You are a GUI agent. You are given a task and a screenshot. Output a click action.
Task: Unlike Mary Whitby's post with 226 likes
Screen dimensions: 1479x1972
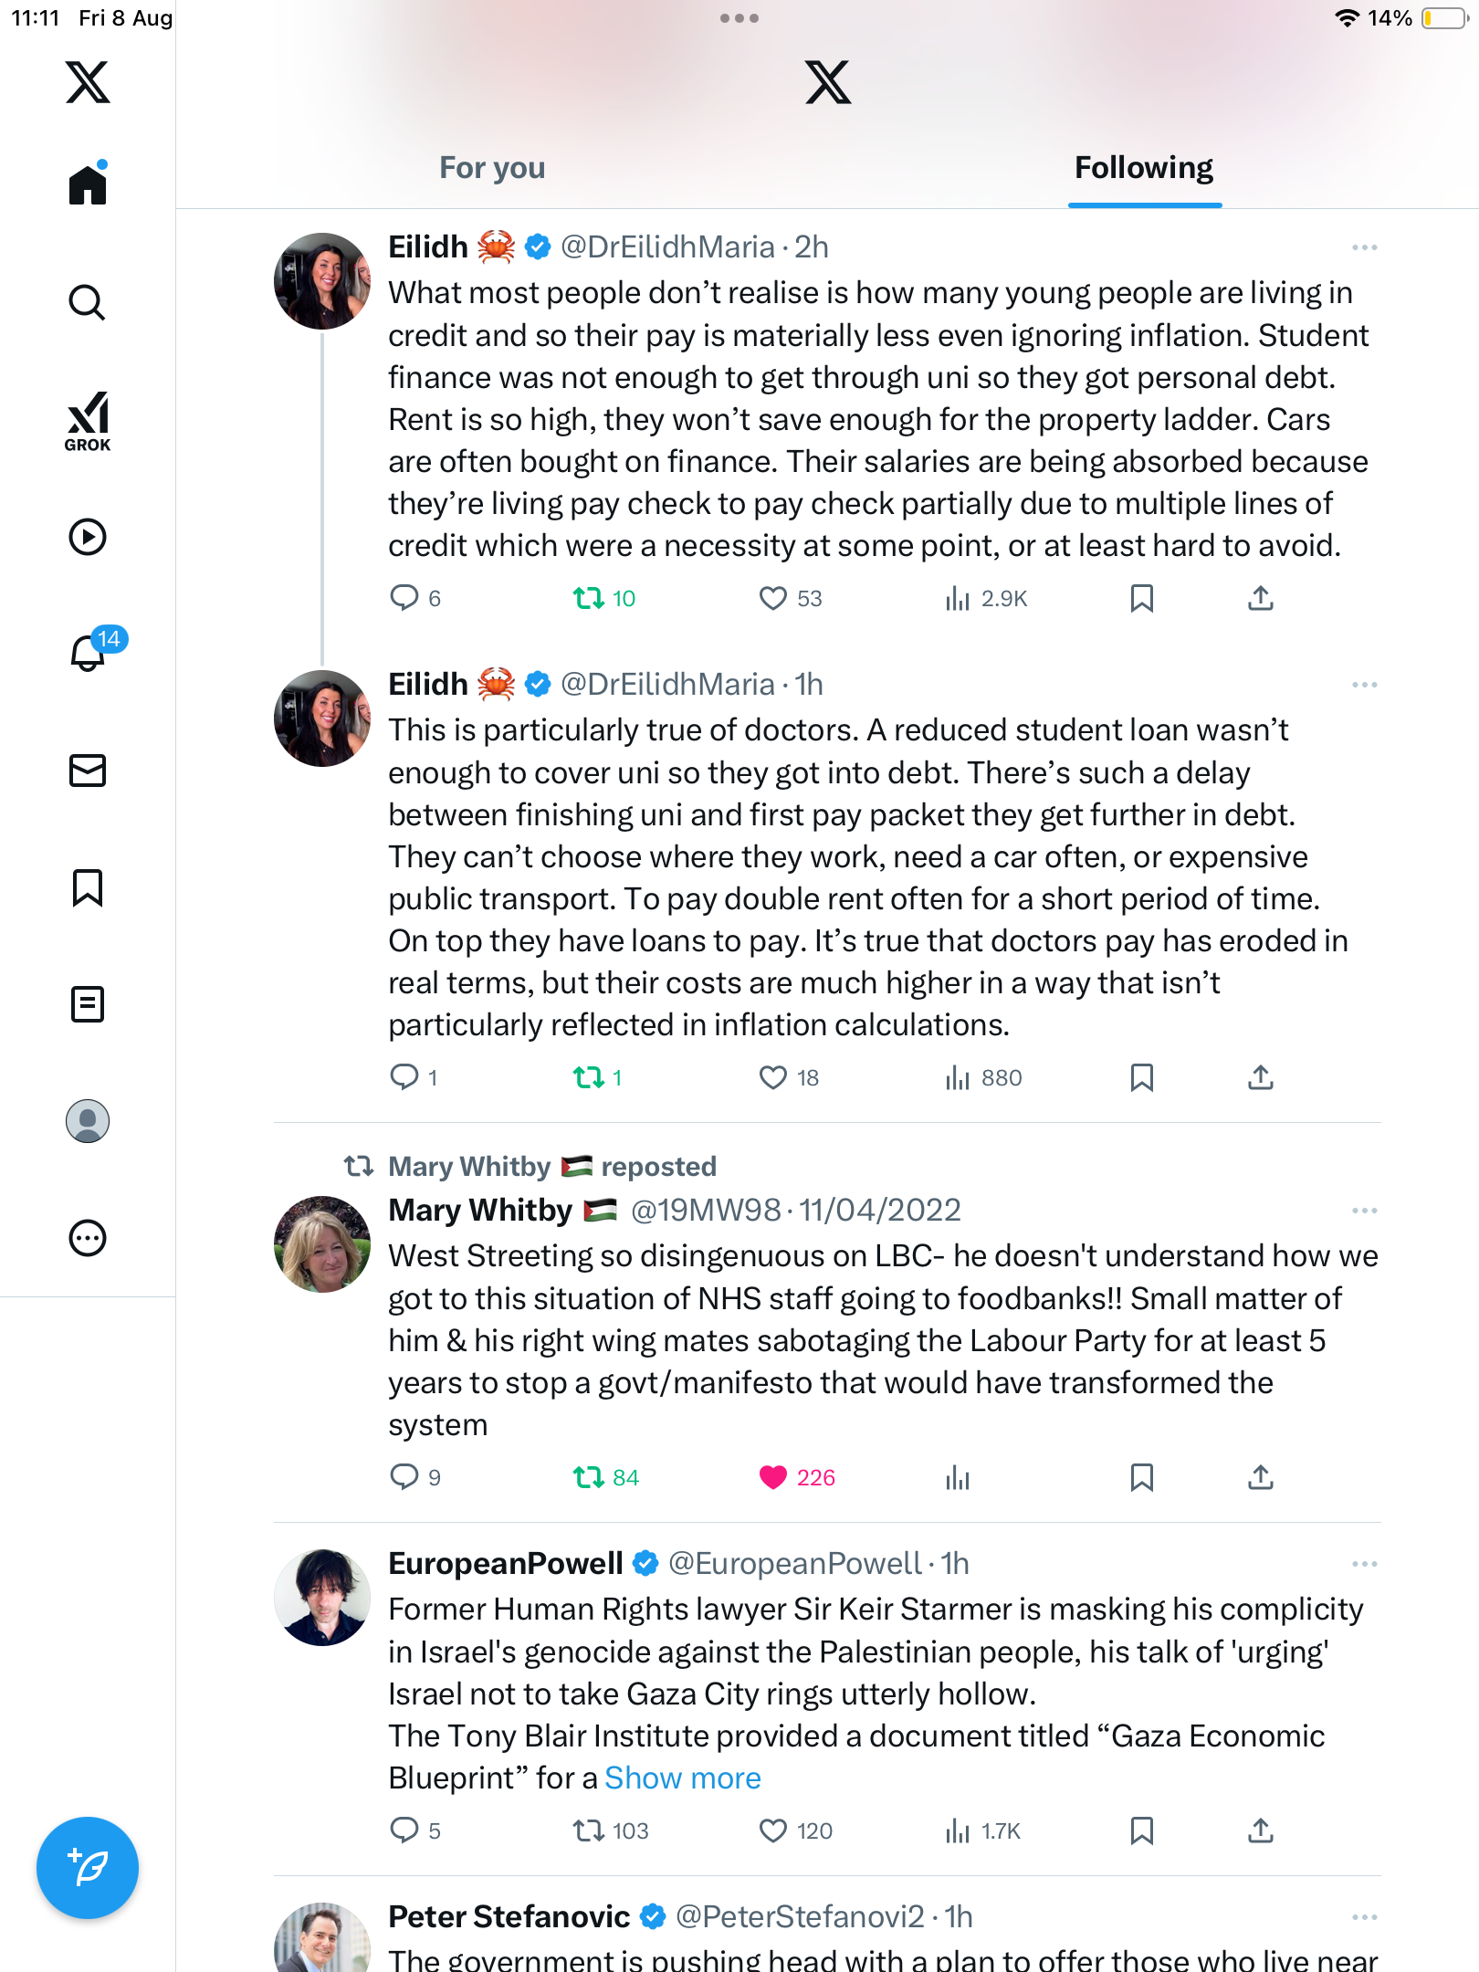point(773,1477)
